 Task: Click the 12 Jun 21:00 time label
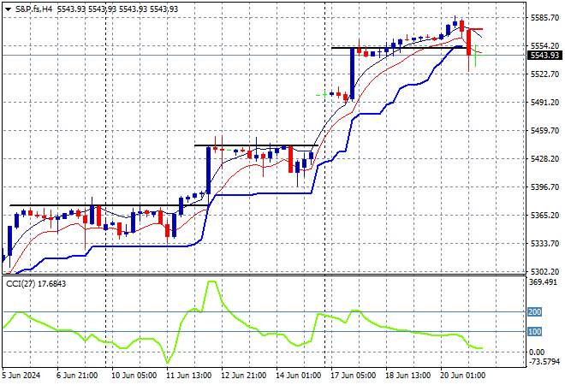tap(243, 376)
